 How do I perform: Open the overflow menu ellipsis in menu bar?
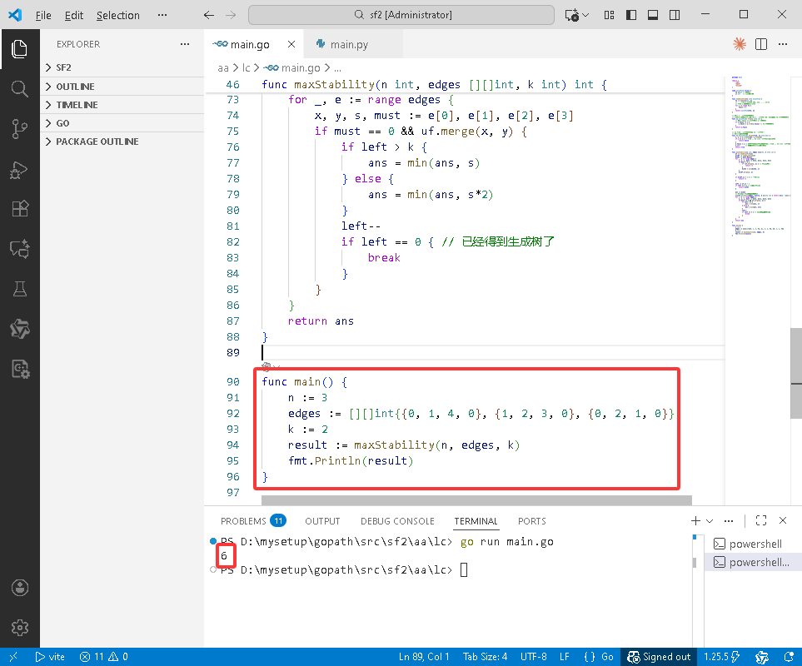[x=162, y=15]
